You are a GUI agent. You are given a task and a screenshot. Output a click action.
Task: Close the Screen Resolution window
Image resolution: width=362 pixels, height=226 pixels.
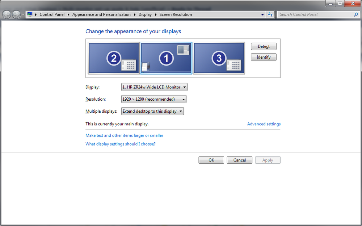(353, 4)
